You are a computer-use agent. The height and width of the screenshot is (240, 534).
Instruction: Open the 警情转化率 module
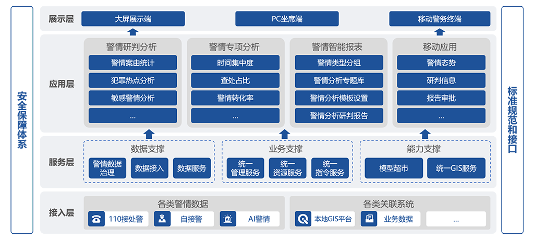(235, 98)
